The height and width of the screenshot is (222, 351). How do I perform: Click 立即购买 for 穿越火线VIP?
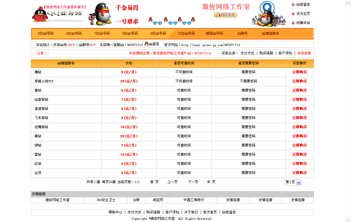coord(299,81)
